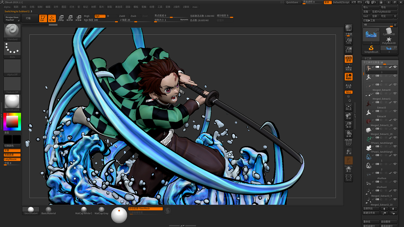Toggle PolyF wireframe display

tap(349, 143)
